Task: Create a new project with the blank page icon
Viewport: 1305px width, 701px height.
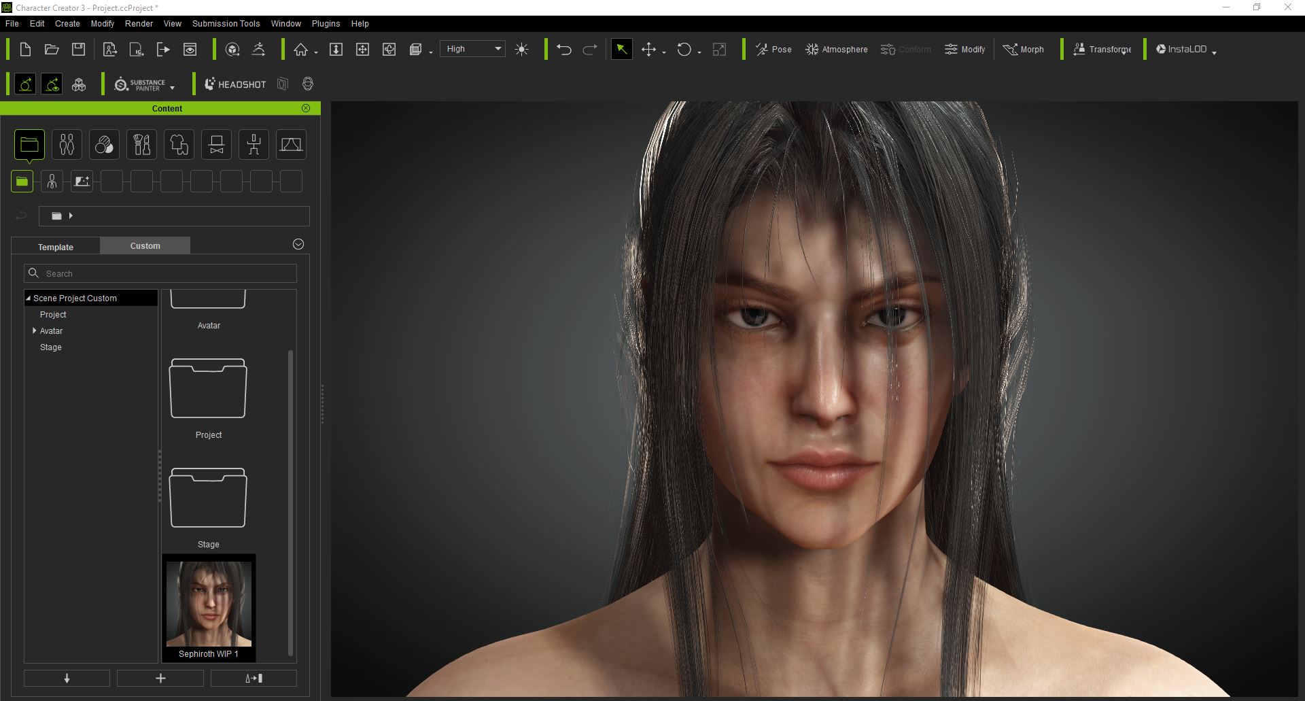Action: [25, 49]
